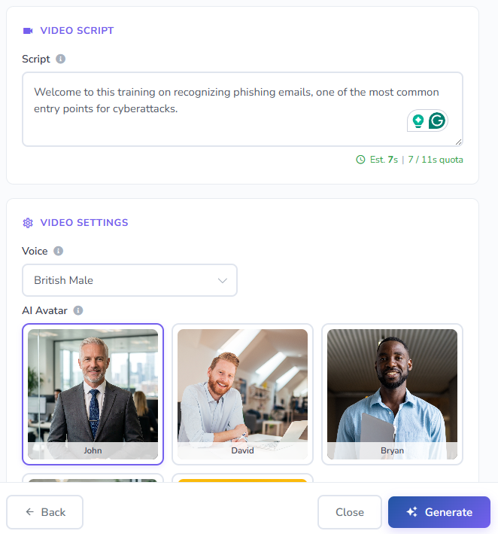Click the Close button
This screenshot has width=498, height=534.
pos(349,512)
